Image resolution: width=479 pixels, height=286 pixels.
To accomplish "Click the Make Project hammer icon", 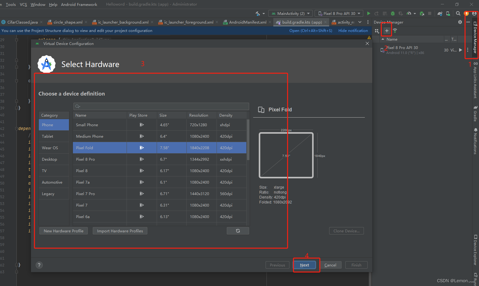I will [258, 13].
